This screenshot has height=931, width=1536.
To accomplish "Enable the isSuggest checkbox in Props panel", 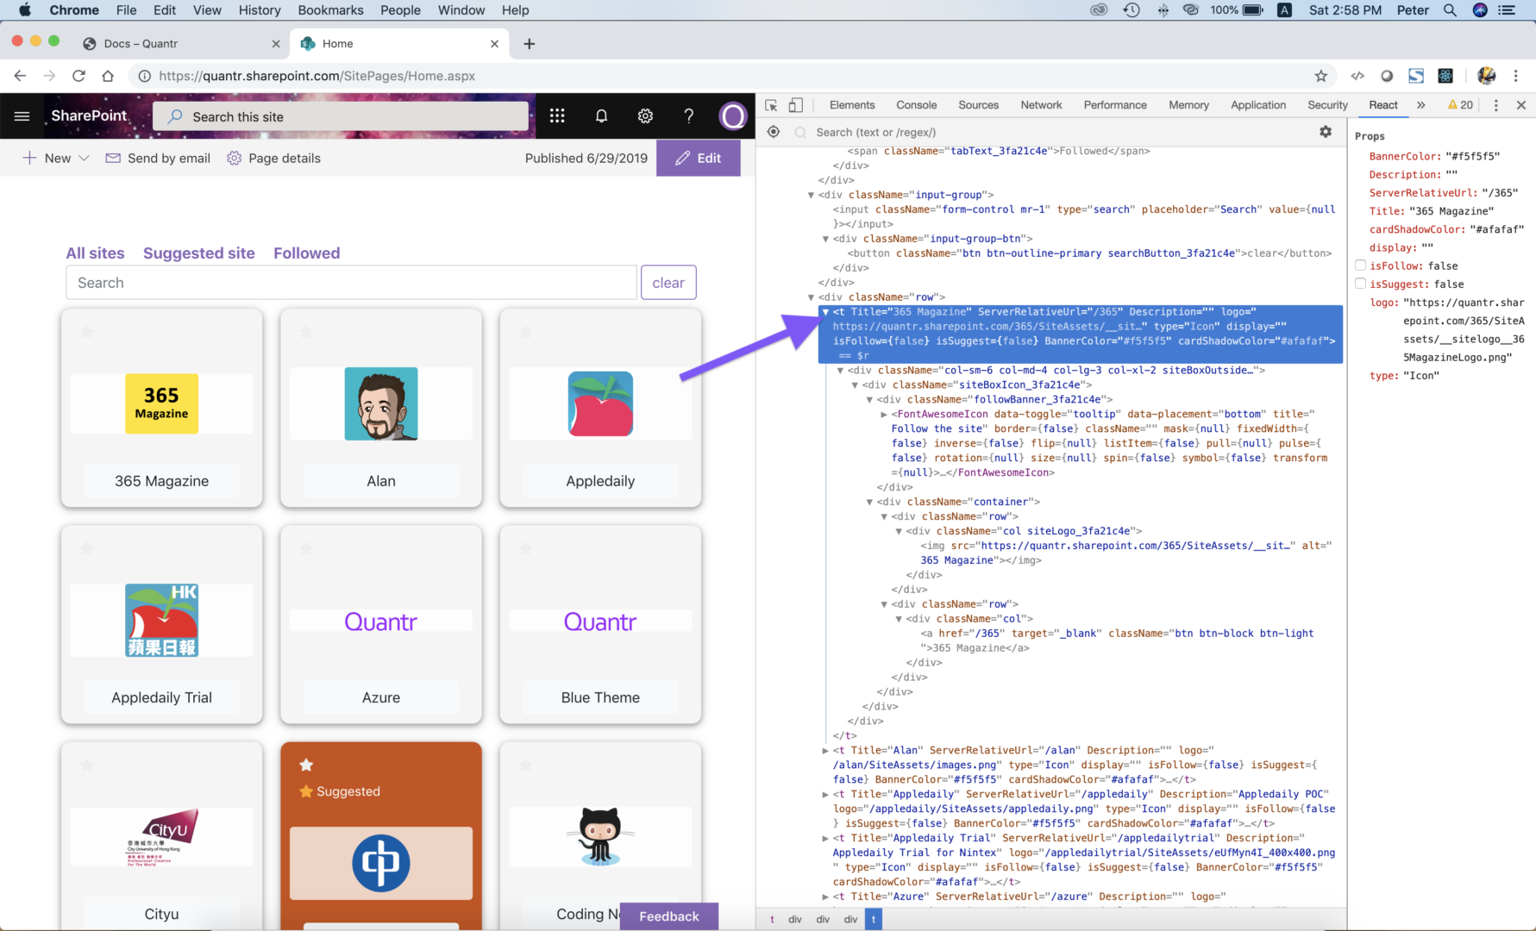I will pyautogui.click(x=1360, y=284).
